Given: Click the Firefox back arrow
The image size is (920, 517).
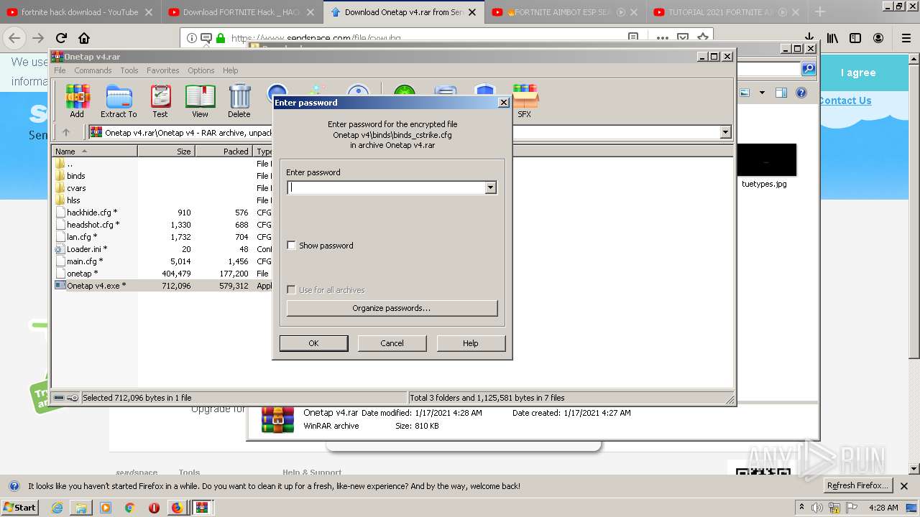Looking at the screenshot, I should (14, 38).
